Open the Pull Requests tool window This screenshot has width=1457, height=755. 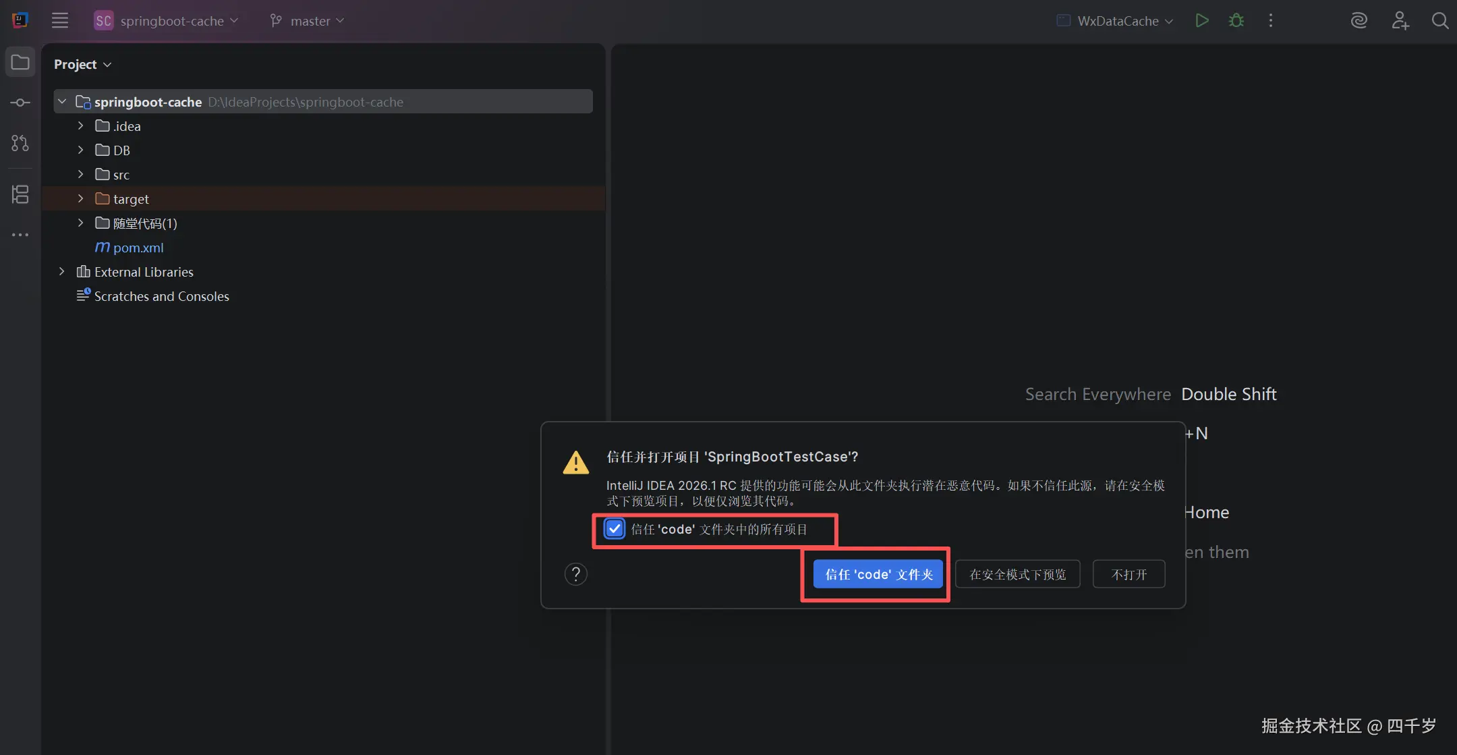click(x=20, y=143)
